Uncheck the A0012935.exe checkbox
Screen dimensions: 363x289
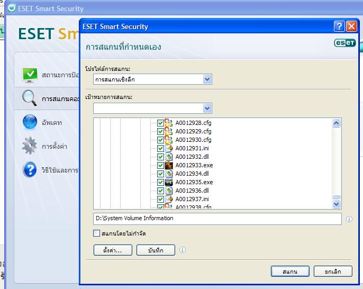[160, 183]
